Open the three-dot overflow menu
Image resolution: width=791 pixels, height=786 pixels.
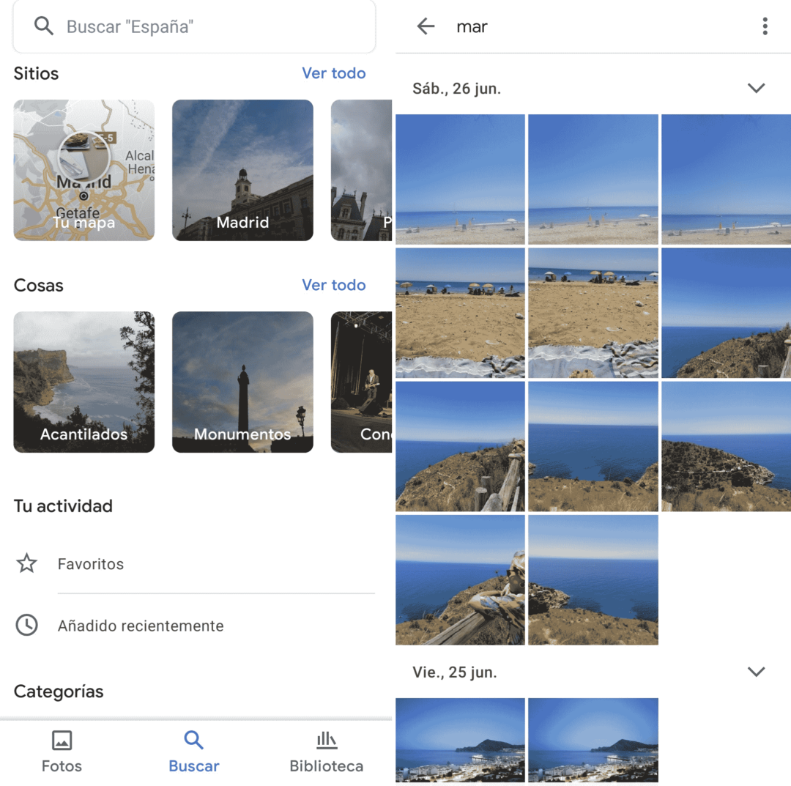pos(765,26)
